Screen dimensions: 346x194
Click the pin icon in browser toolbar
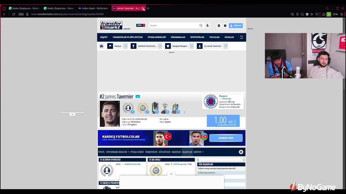(297, 14)
